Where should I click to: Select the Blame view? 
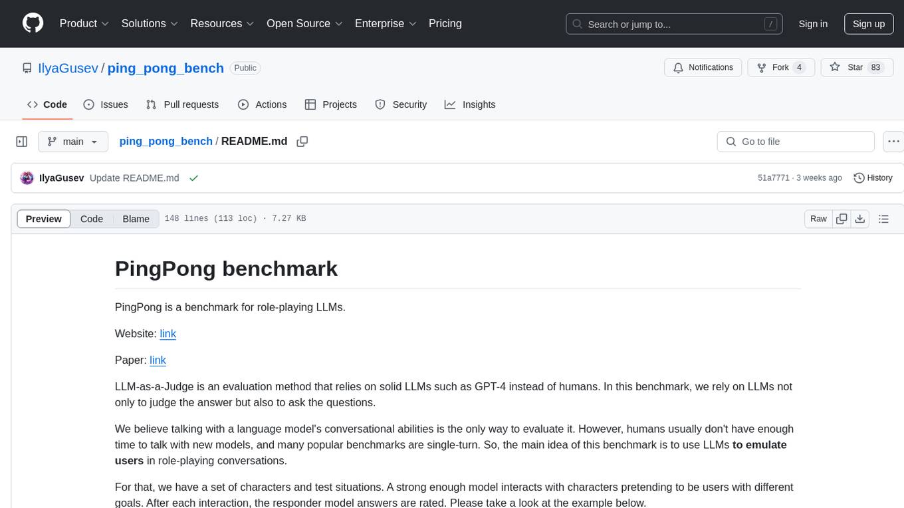(x=136, y=219)
